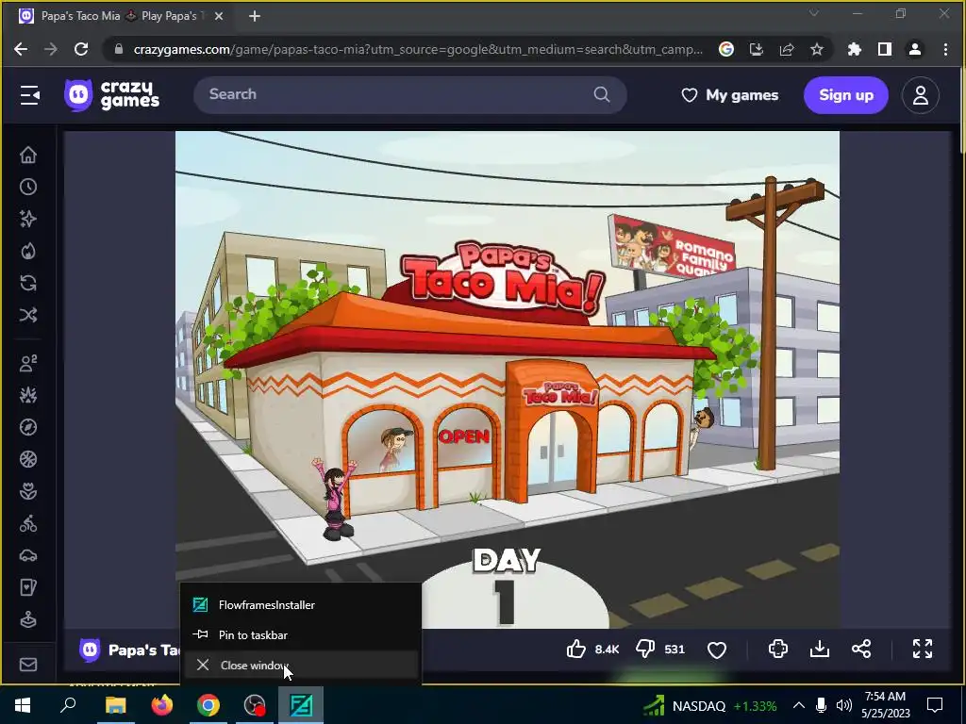Screen dimensions: 966x724
Task: Open the bike games icon in sidebar
Action: (28, 524)
